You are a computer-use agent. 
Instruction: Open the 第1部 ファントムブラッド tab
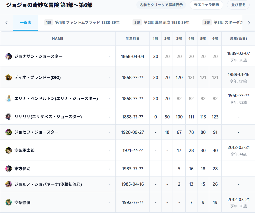click(x=82, y=22)
